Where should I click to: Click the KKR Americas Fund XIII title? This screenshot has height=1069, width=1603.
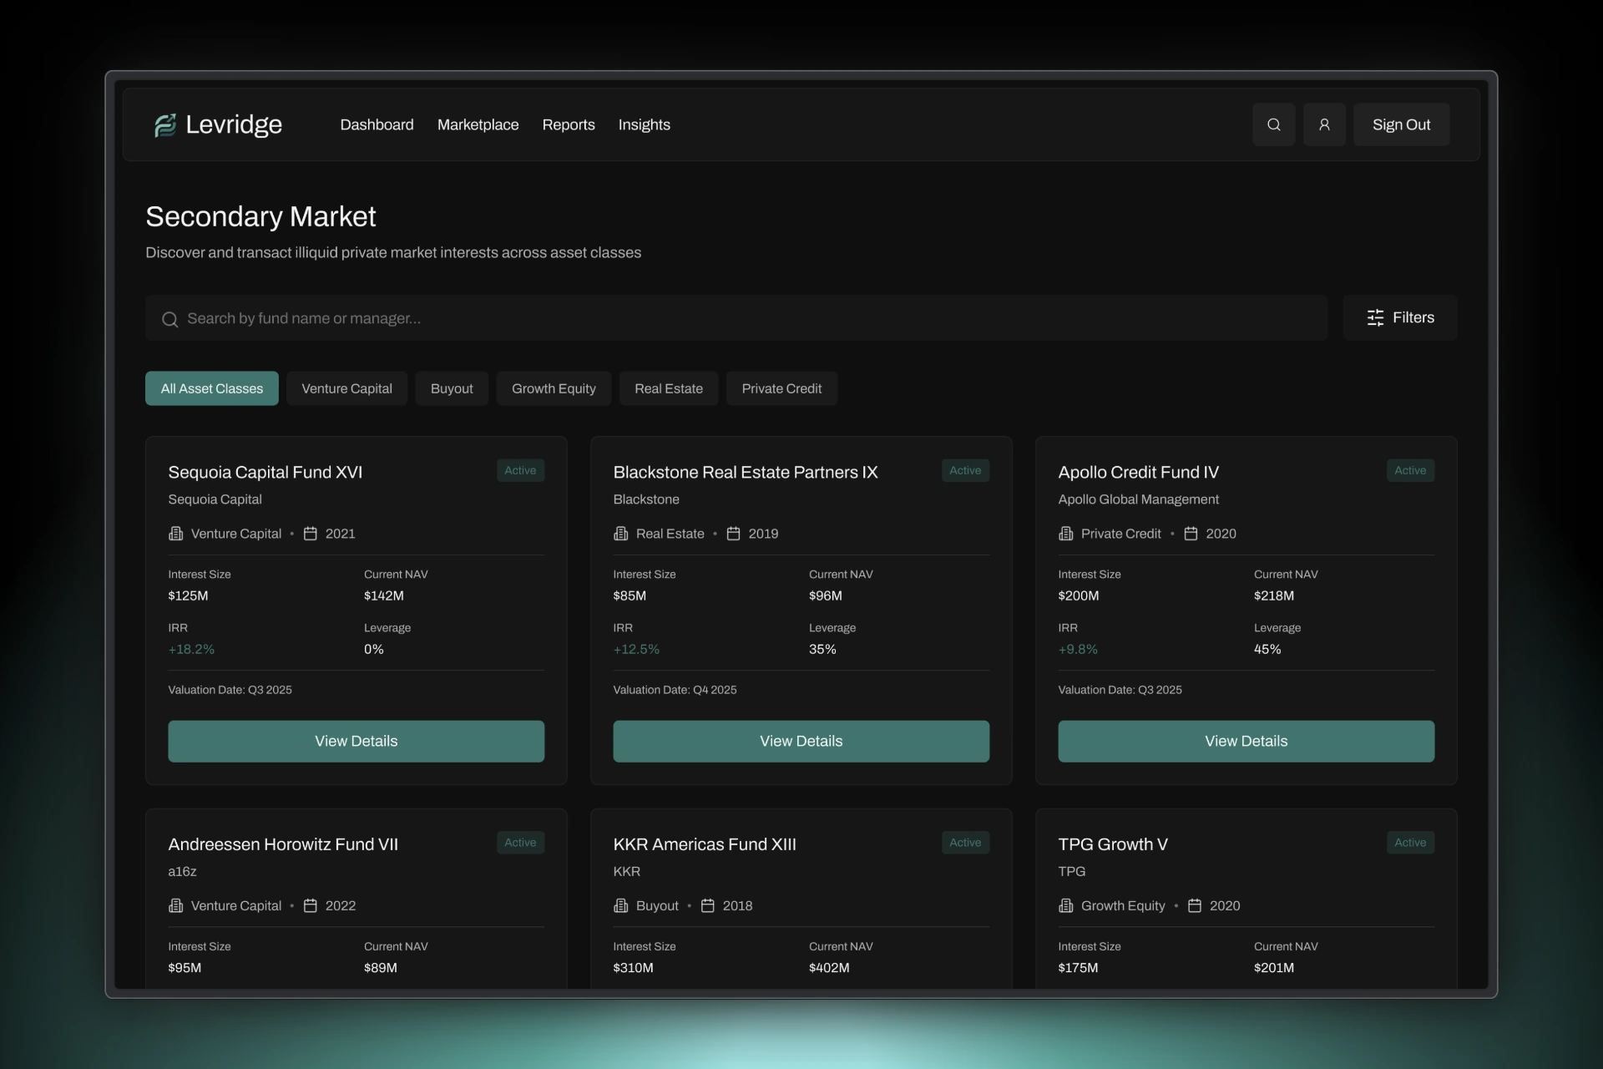coord(705,844)
